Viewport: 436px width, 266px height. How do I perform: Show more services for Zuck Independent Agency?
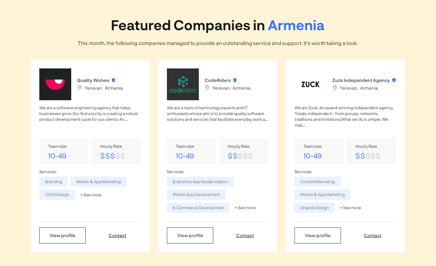coord(350,208)
